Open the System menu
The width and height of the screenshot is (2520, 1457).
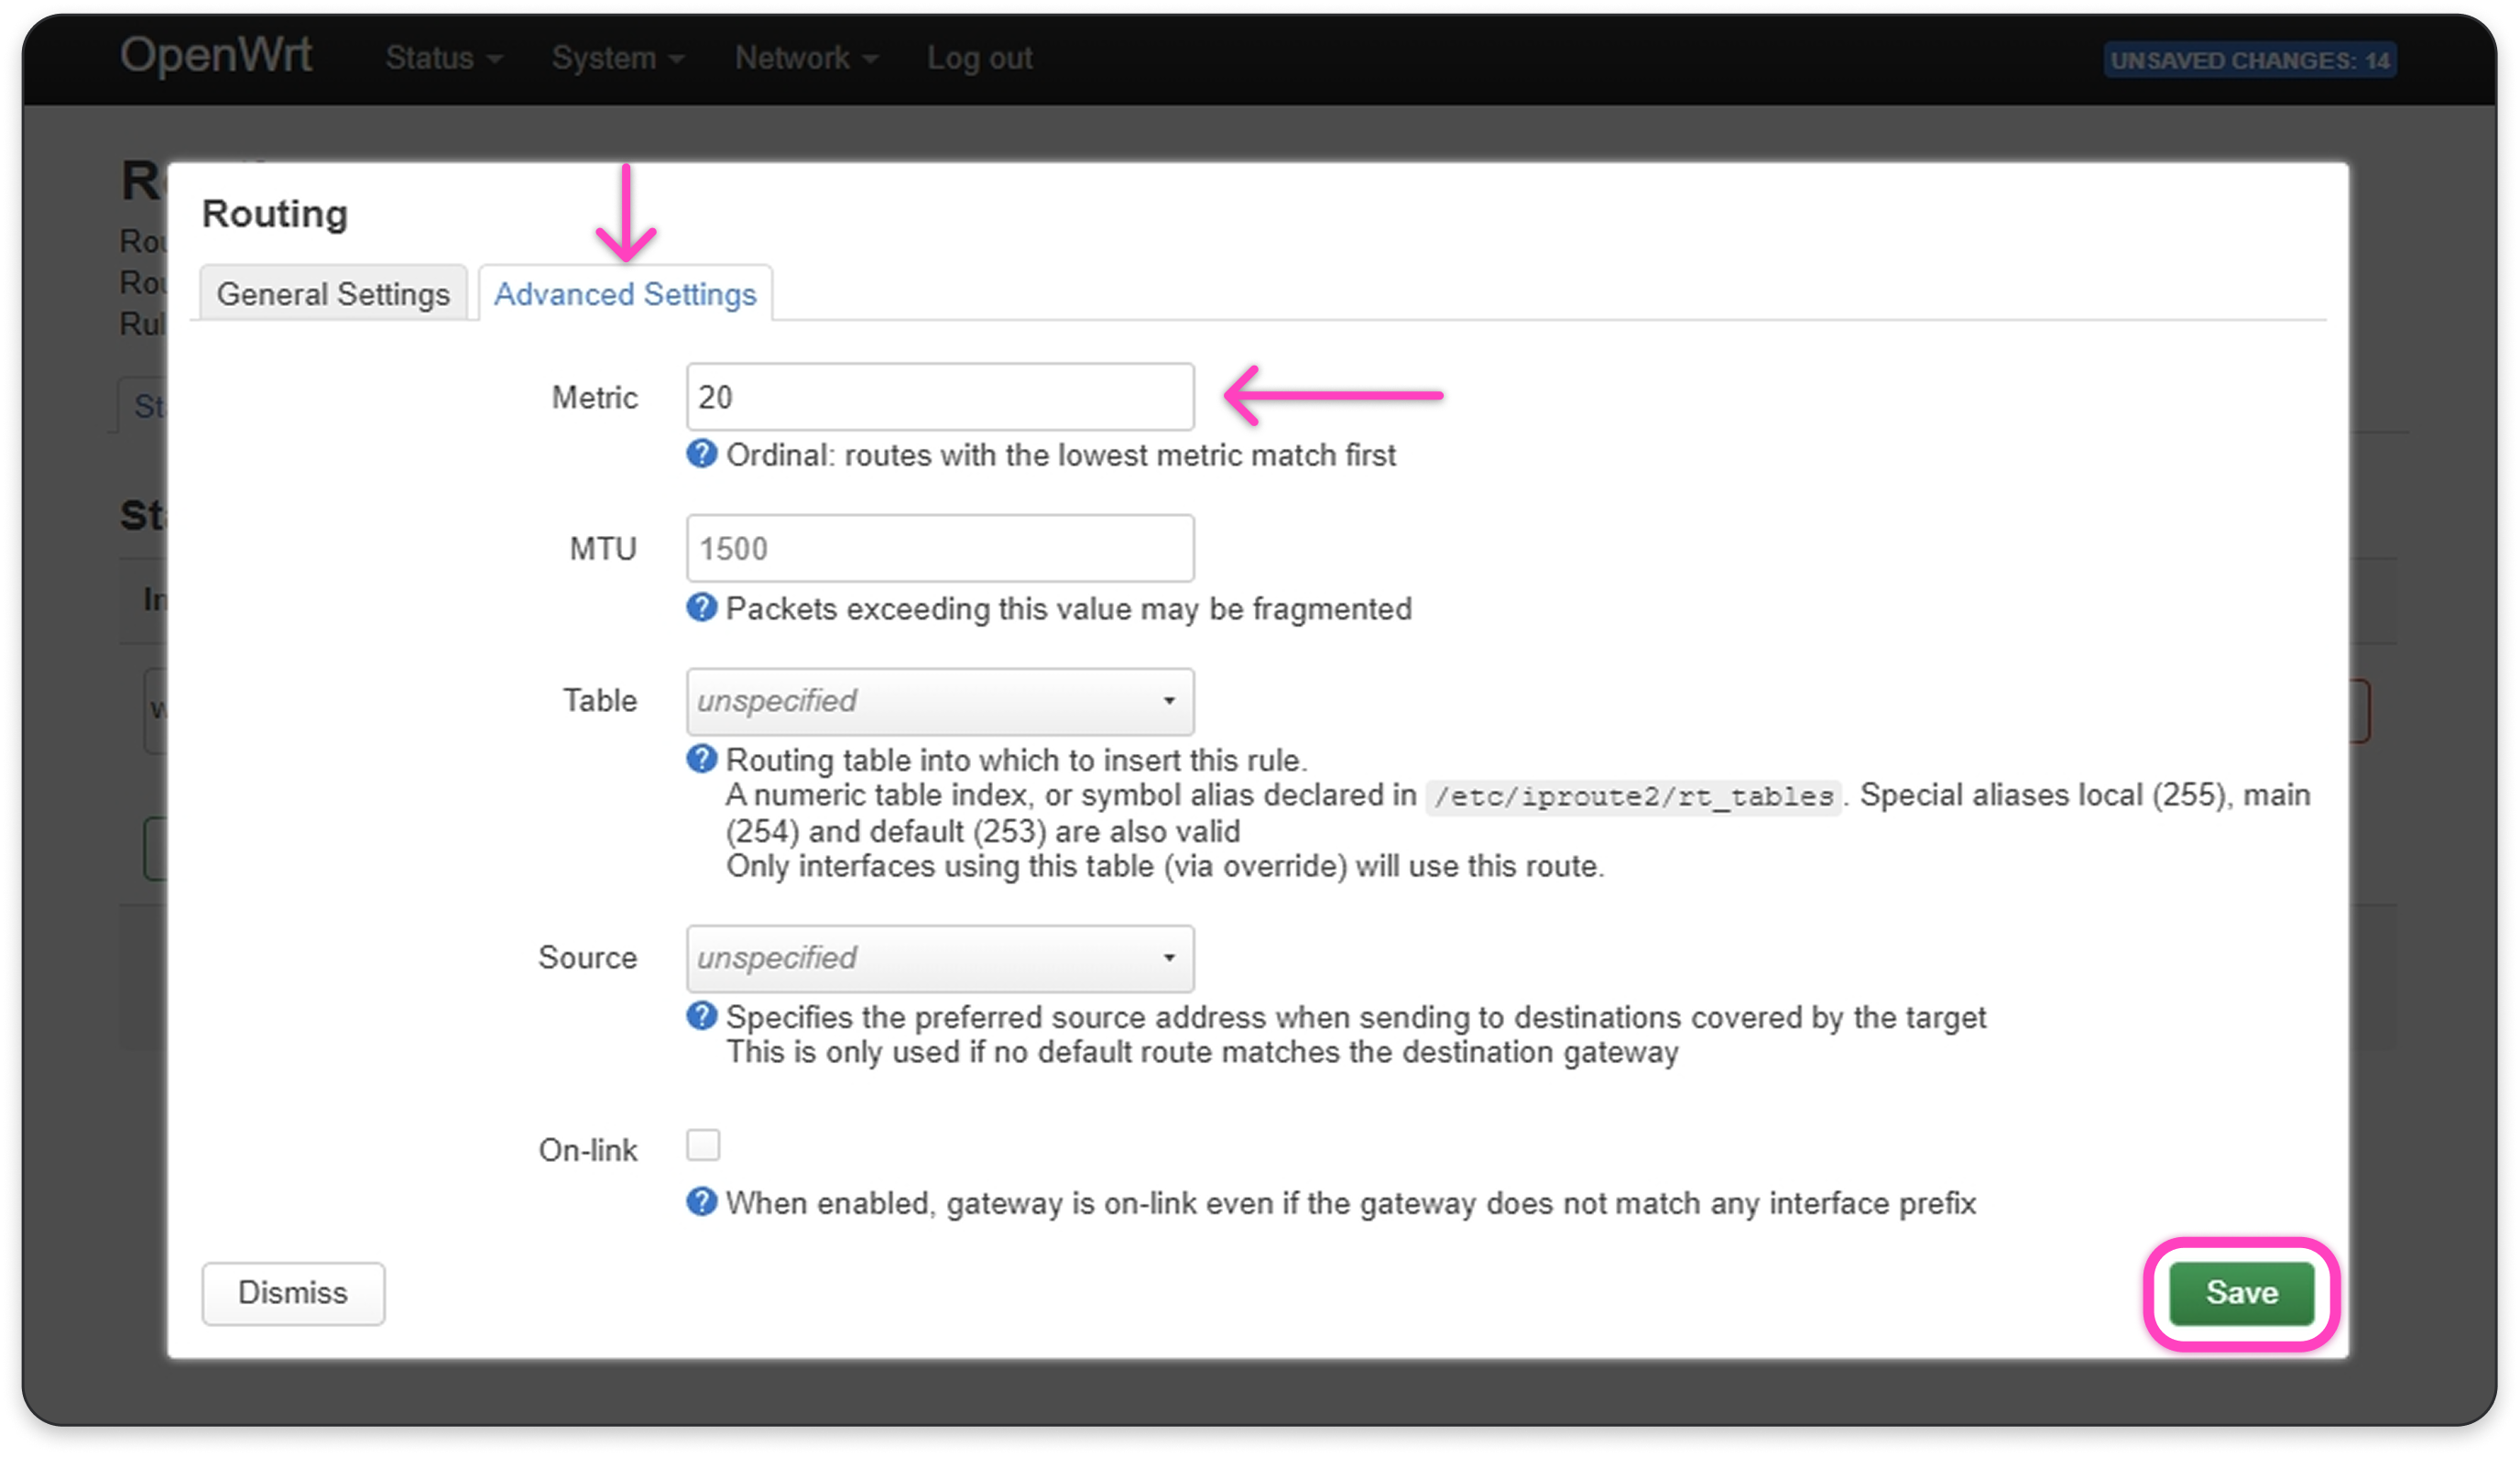coord(617,58)
